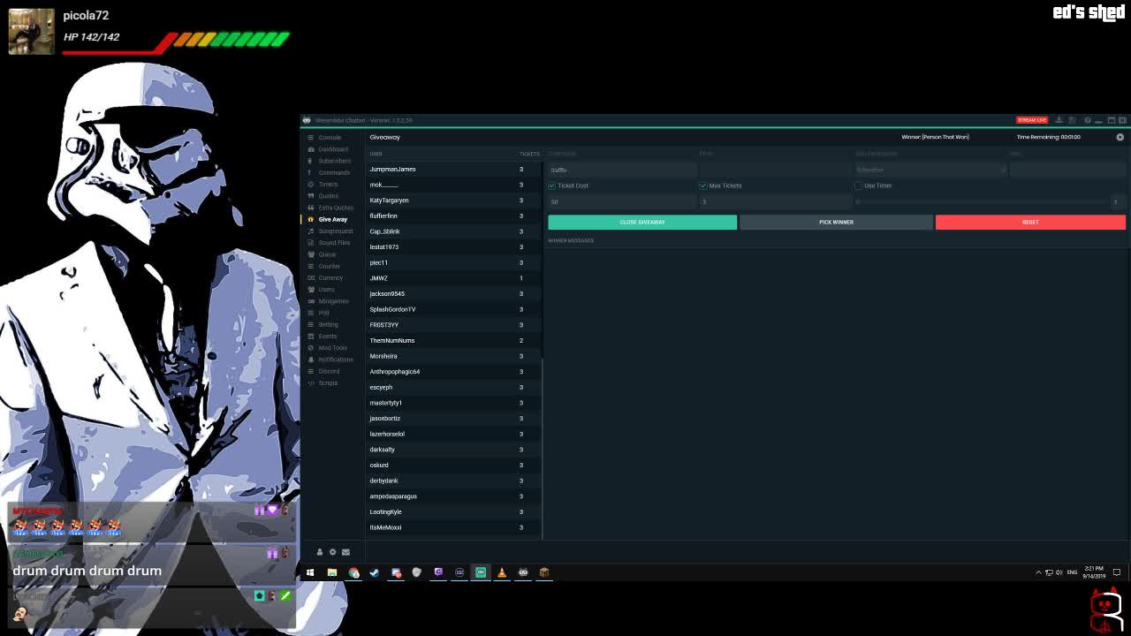
Task: Select user Anthropophagic64 in the list
Action: point(453,371)
